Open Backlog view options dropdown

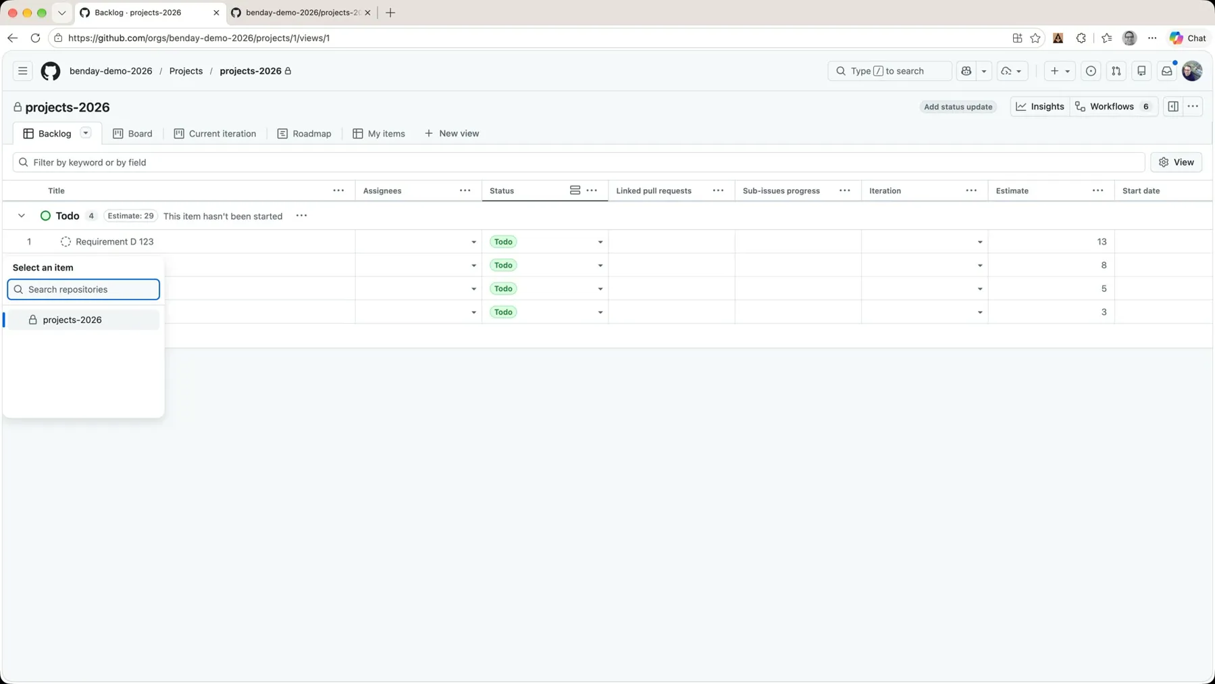pos(86,133)
